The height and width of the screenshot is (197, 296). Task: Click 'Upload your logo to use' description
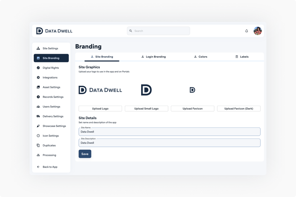[x=104, y=72]
